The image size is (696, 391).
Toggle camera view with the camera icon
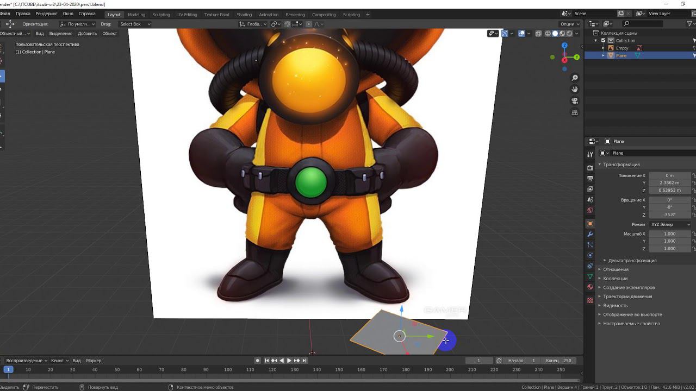575,101
